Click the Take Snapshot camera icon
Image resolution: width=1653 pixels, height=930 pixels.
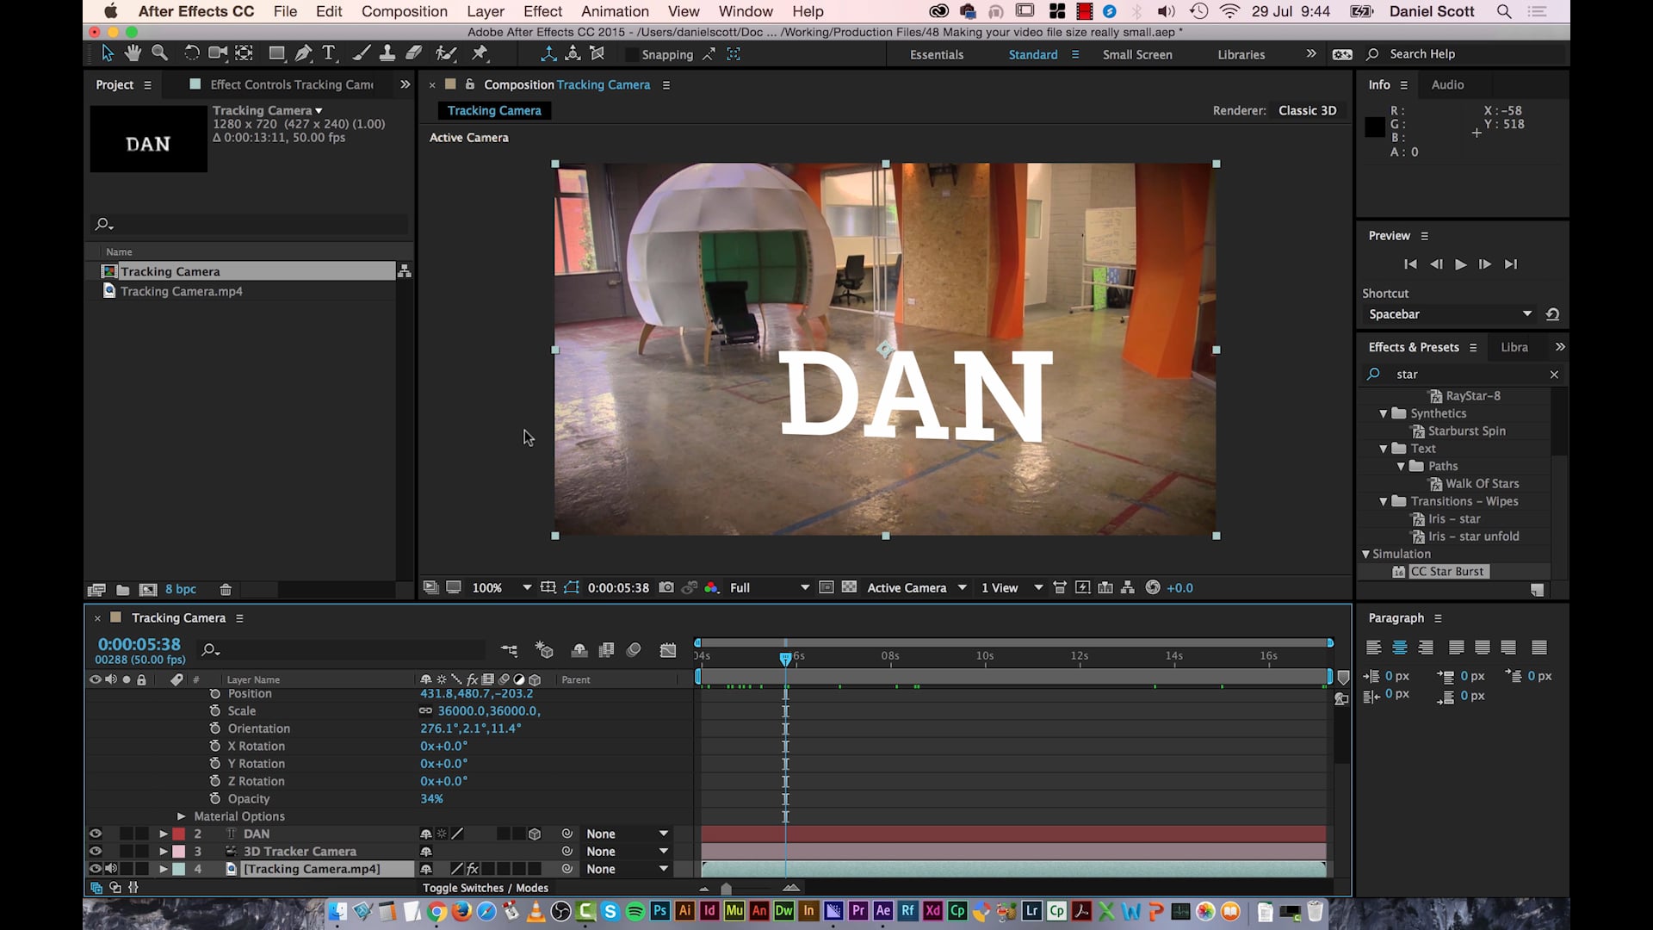pos(666,587)
